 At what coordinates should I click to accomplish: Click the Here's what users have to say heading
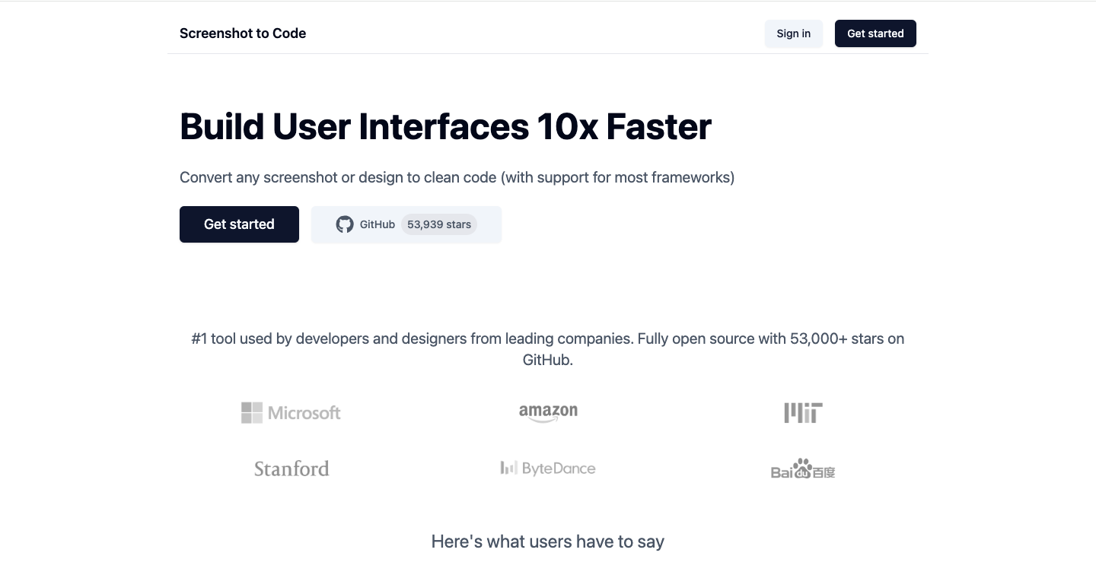click(x=547, y=541)
